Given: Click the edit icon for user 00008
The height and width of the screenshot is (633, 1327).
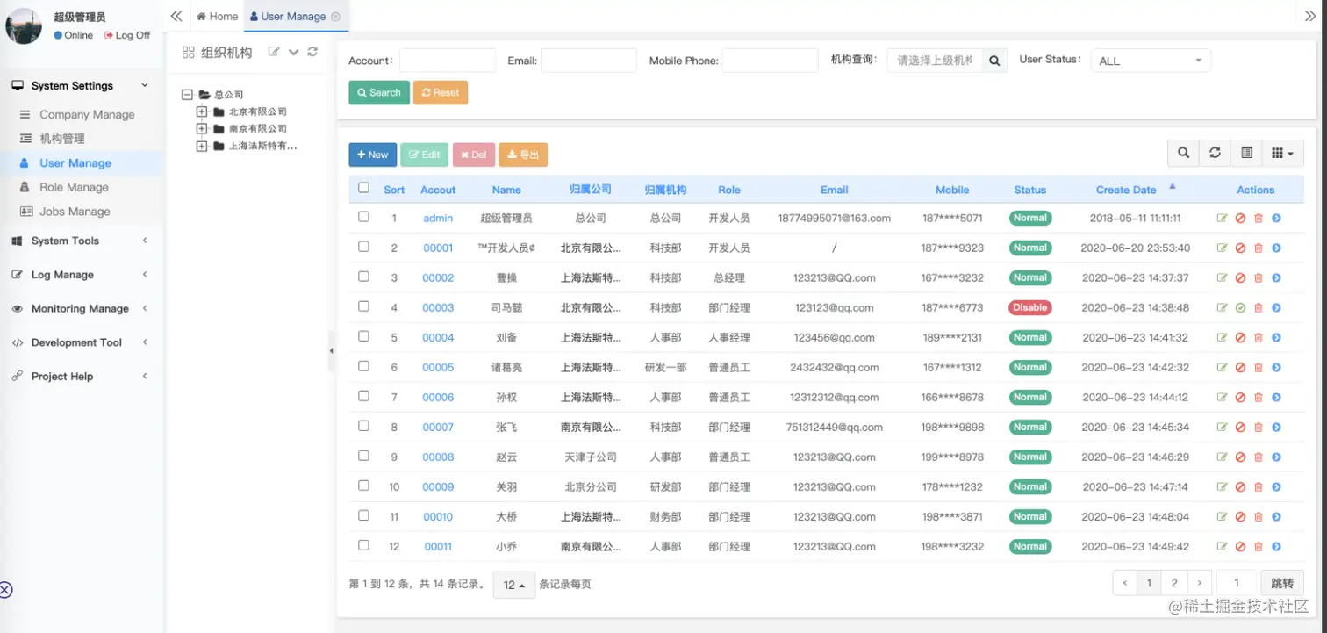Looking at the screenshot, I should point(1223,457).
